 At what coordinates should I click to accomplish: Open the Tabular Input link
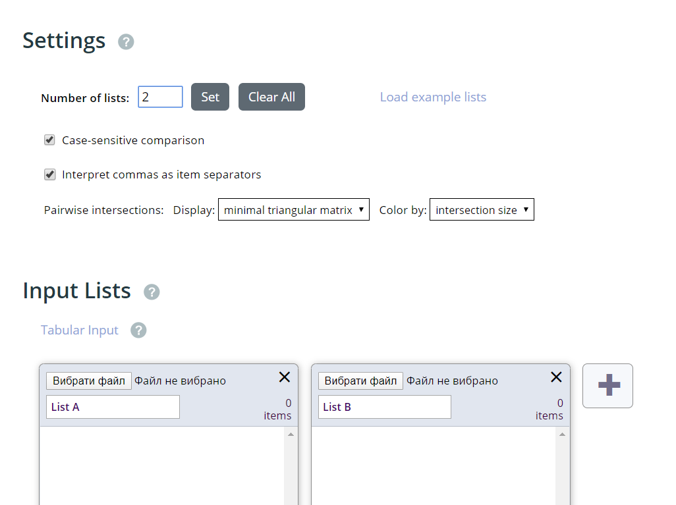(80, 331)
